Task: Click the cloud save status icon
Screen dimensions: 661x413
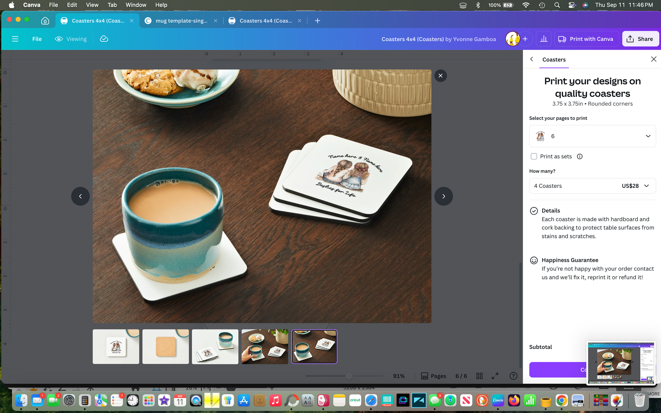Action: 104,39
